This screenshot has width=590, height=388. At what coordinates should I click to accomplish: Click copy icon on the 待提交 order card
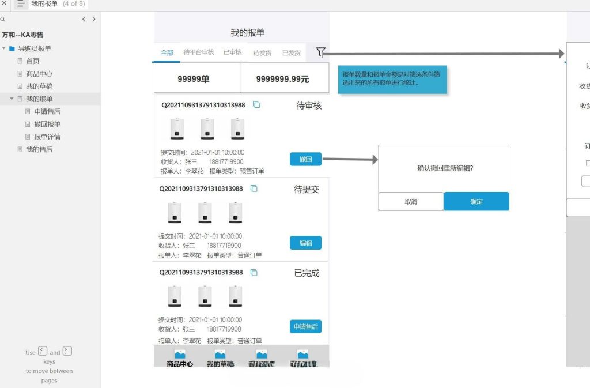(x=253, y=187)
